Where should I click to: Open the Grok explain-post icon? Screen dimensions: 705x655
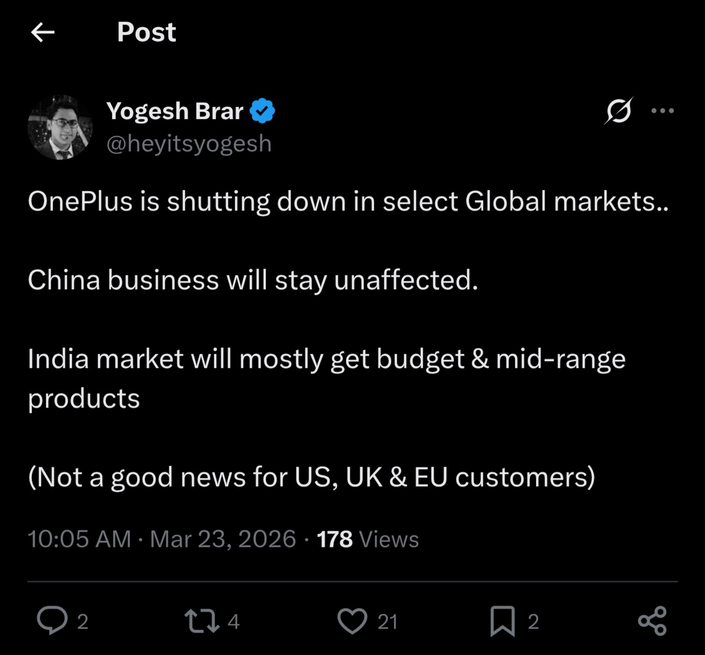(x=619, y=111)
